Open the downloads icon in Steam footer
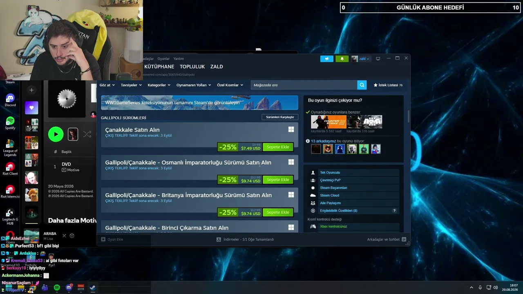523x294 pixels. point(219,239)
